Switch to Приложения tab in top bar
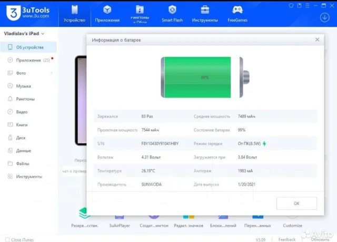Screen dimensions: 337x242 pyautogui.click(x=107, y=14)
